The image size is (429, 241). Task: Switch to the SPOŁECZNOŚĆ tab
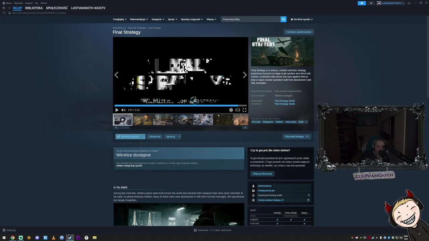[57, 8]
